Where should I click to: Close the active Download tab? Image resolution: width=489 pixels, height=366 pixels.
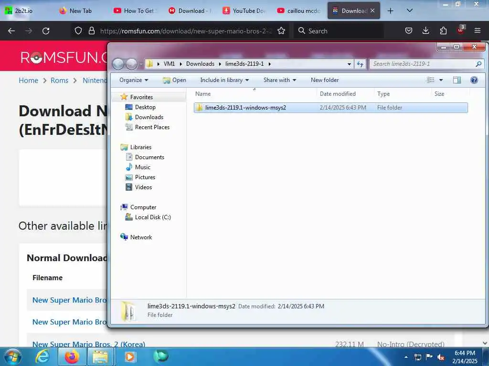coord(372,10)
